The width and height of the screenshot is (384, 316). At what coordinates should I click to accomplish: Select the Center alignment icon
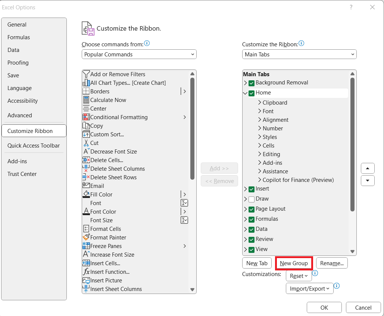click(86, 108)
